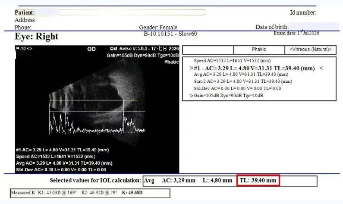The image size is (343, 204).
Task: Click the Eye: Right heading
Action: [x=37, y=36]
